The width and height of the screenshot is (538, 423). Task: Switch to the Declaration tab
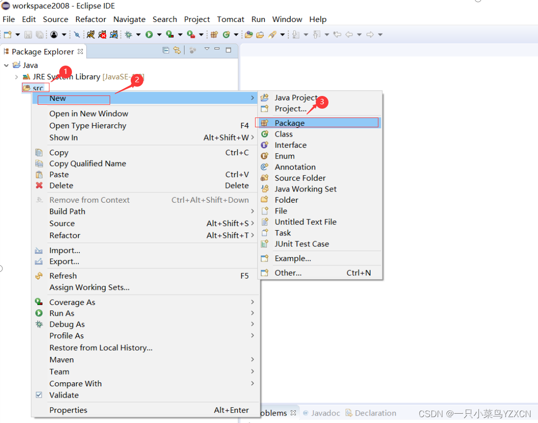pyautogui.click(x=371, y=413)
